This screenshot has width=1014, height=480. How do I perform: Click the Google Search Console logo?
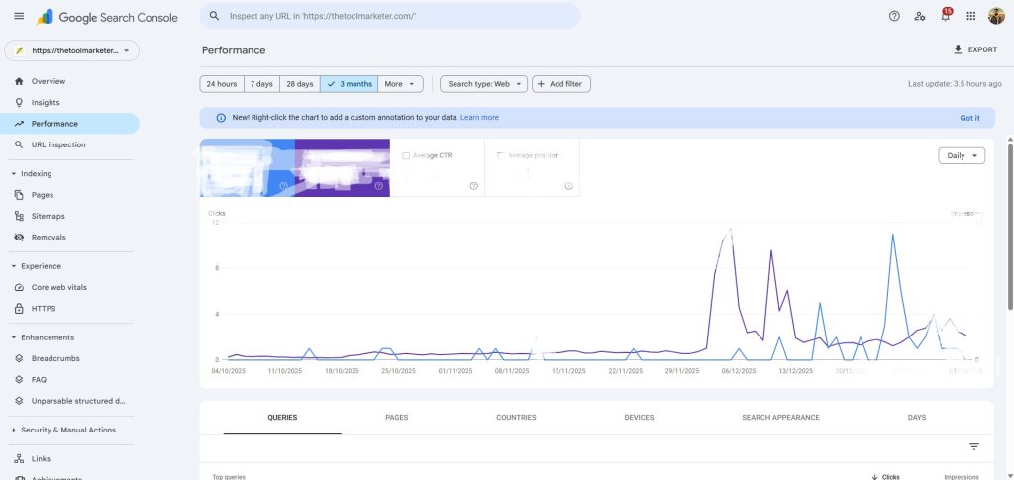107,17
